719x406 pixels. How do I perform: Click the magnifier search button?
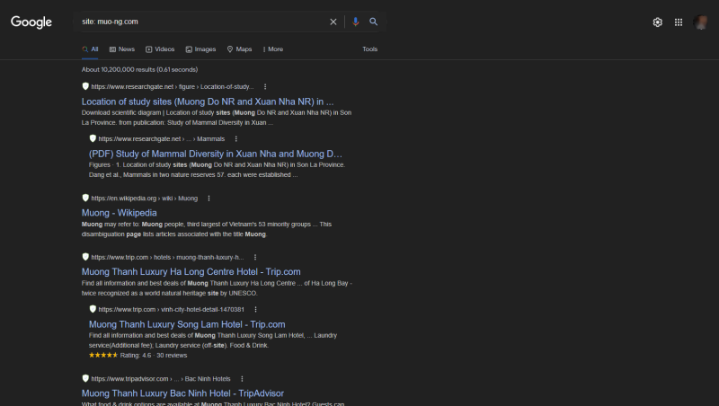click(373, 22)
